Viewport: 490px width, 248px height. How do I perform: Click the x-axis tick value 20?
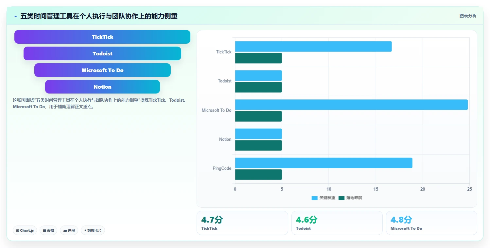(423, 189)
